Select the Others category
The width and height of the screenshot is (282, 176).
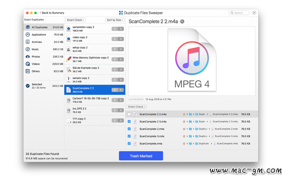[x=44, y=71]
